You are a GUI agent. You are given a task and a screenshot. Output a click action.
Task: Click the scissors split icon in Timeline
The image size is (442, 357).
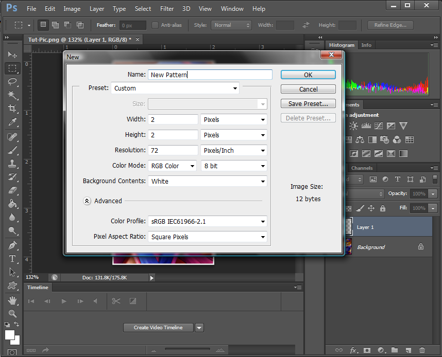(116, 301)
